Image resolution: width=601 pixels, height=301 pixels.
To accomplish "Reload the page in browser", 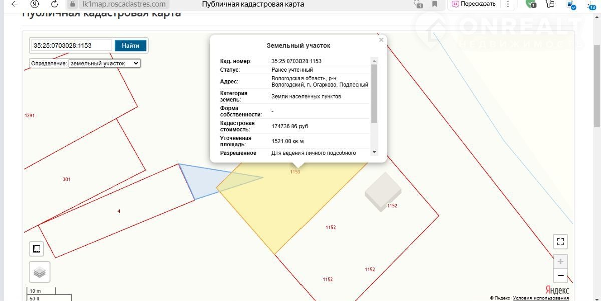I will [x=54, y=4].
